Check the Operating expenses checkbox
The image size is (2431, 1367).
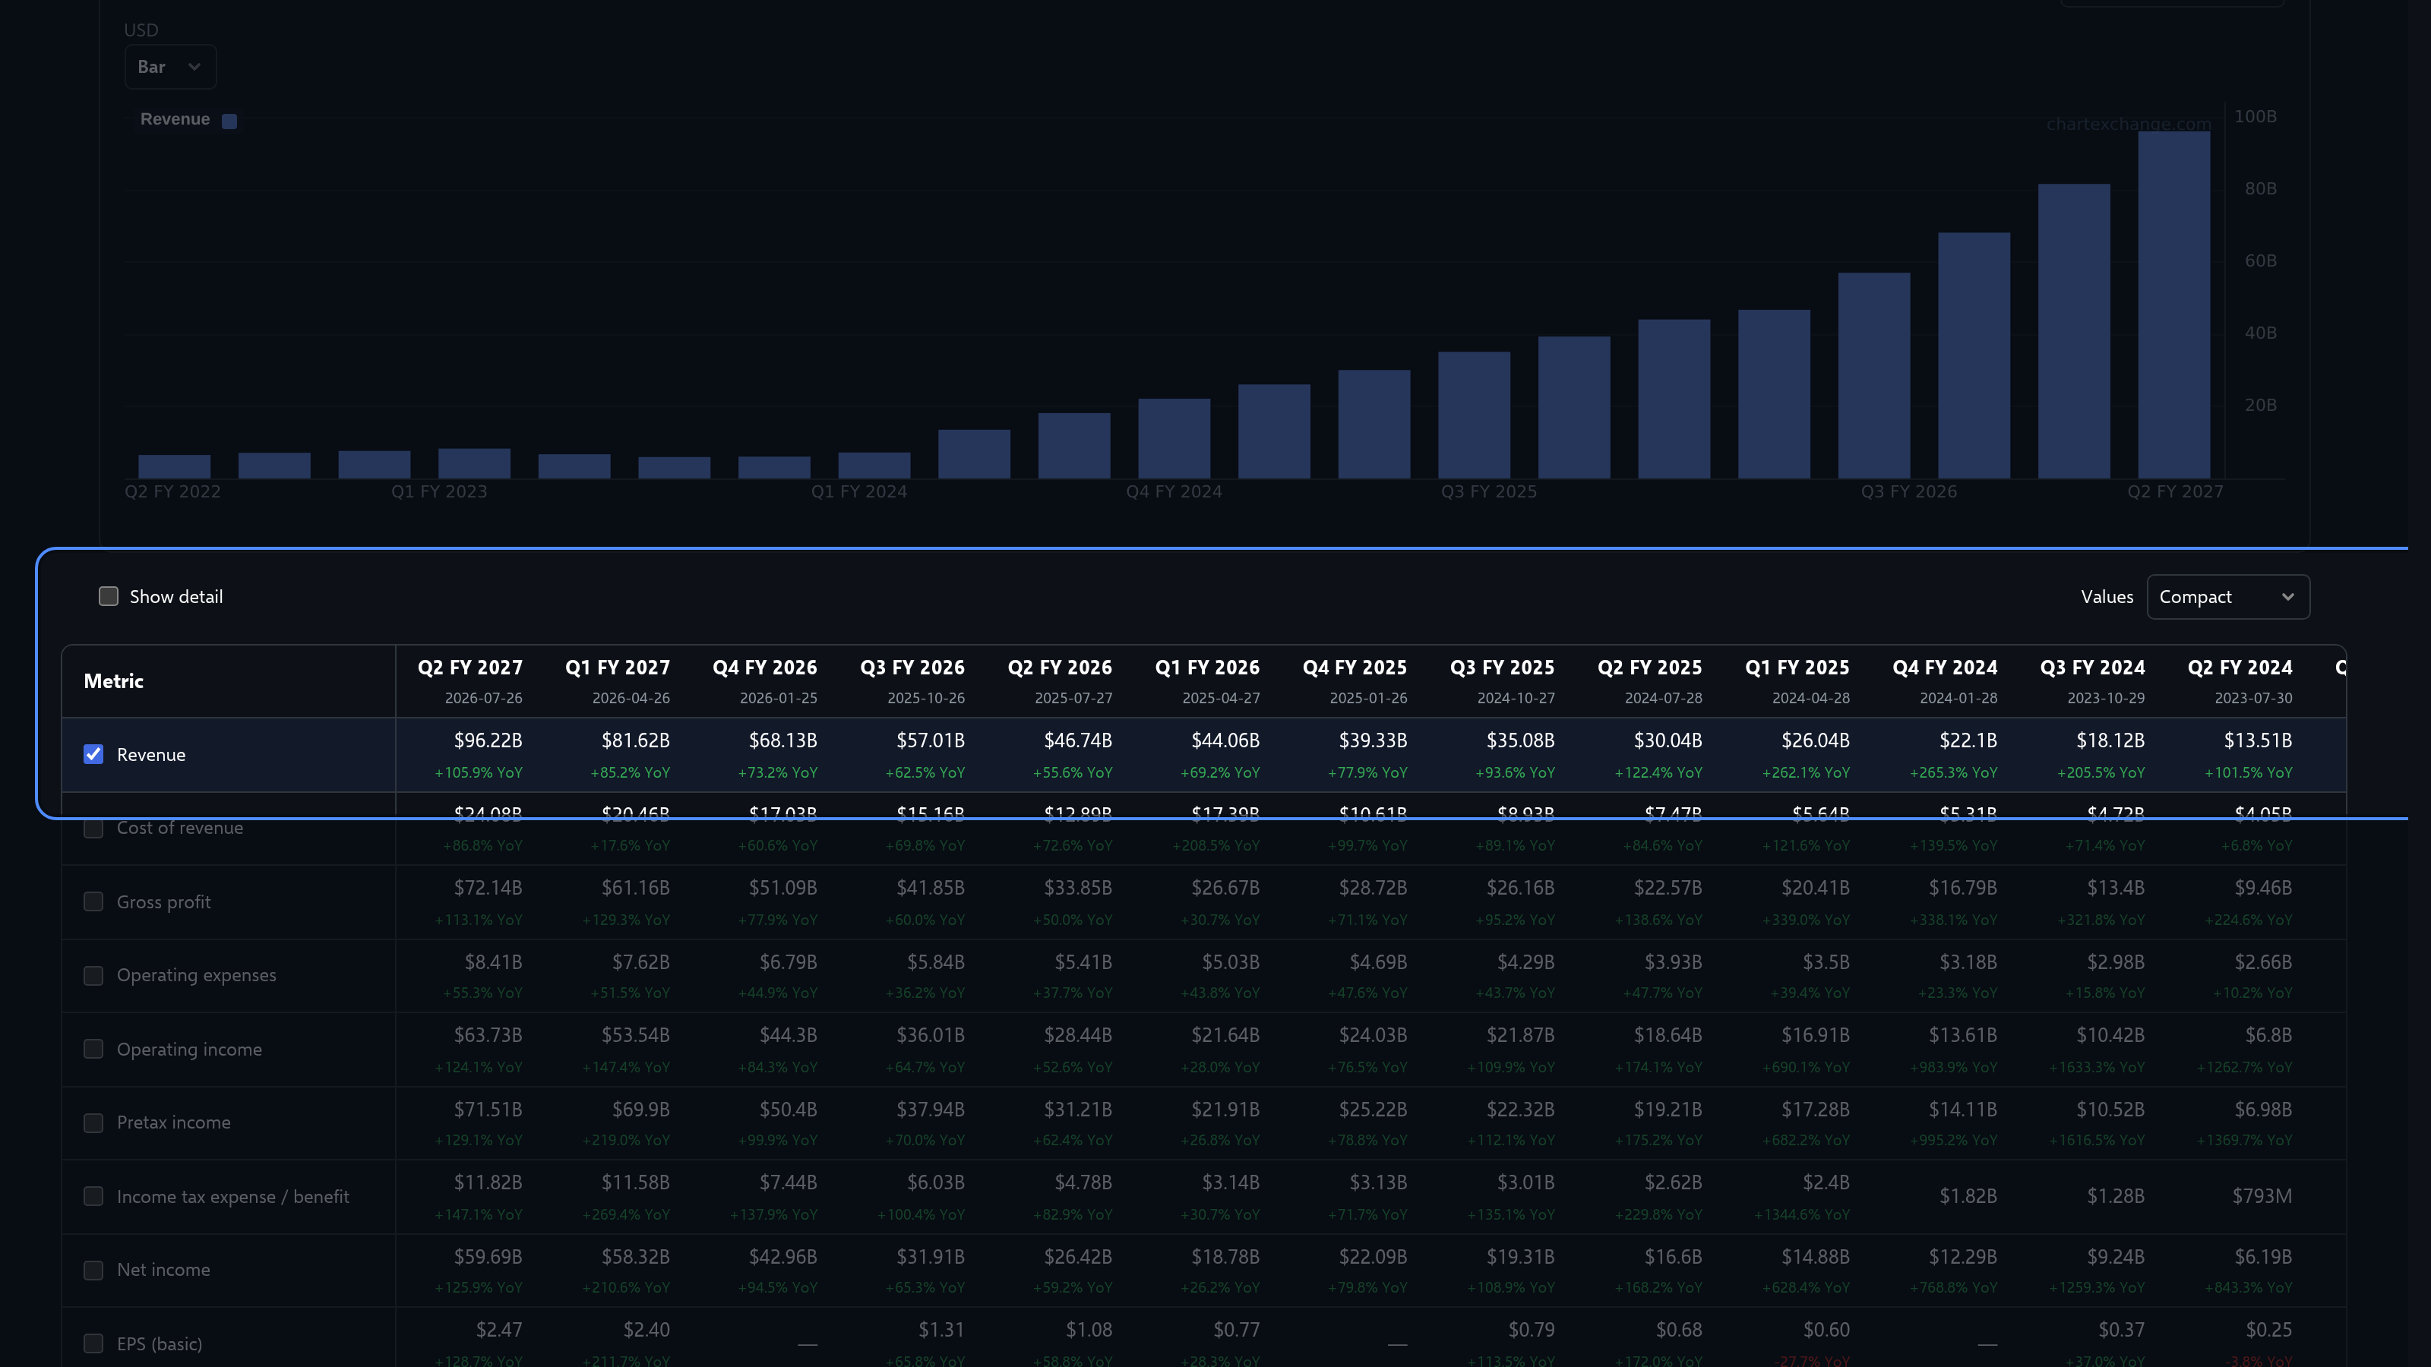pyautogui.click(x=93, y=975)
